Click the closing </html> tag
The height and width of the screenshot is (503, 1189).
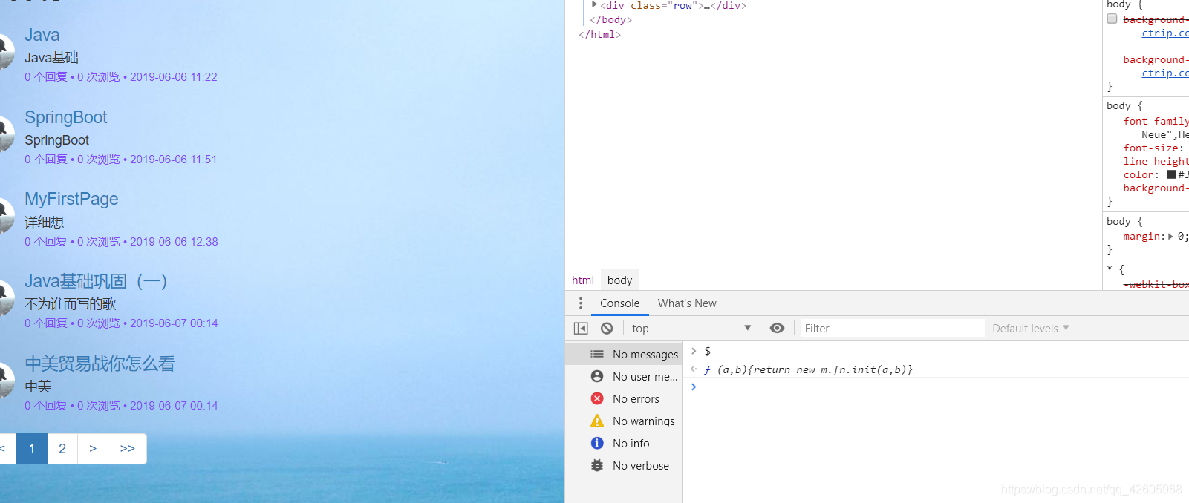[x=599, y=35]
